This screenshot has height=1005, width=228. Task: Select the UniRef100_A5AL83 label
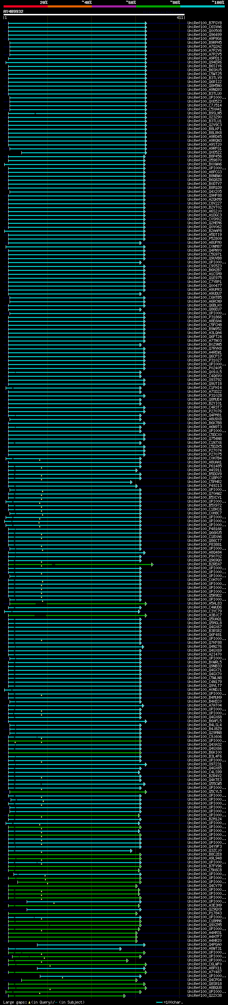tap(204, 604)
